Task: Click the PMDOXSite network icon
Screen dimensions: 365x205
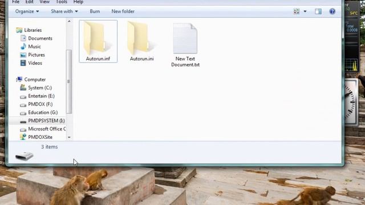Action: pyautogui.click(x=23, y=137)
